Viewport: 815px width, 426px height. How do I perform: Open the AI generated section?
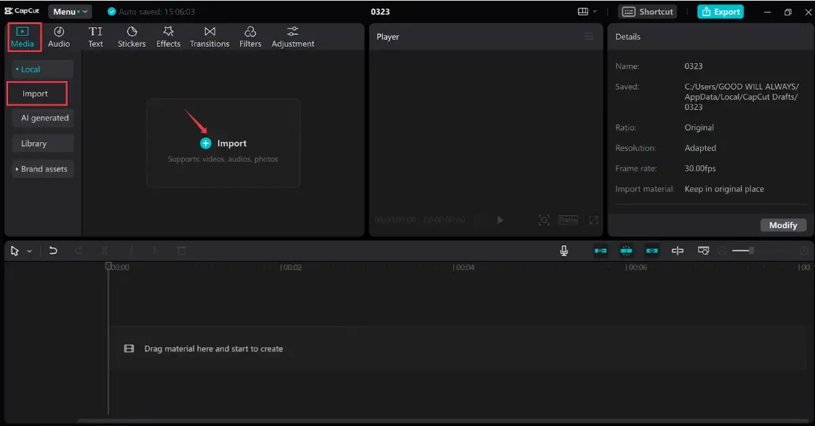(43, 118)
